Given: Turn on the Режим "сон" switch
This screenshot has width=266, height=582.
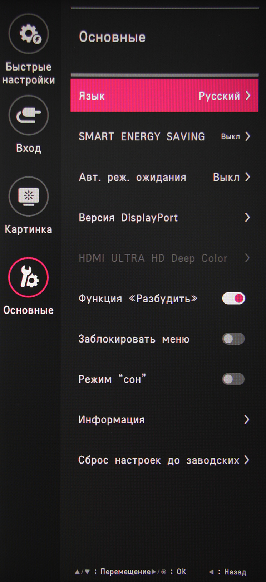Looking at the screenshot, I should point(233,379).
